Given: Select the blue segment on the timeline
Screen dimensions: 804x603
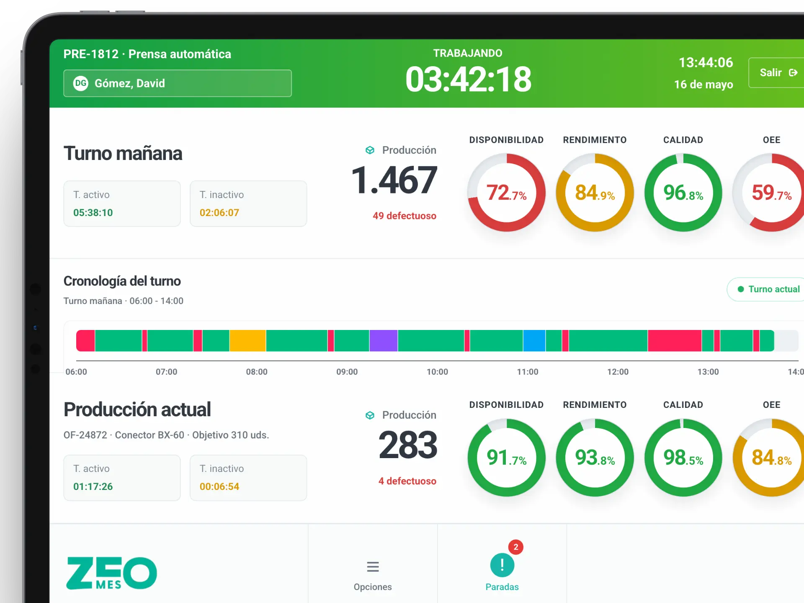Looking at the screenshot, I should pyautogui.click(x=534, y=341).
